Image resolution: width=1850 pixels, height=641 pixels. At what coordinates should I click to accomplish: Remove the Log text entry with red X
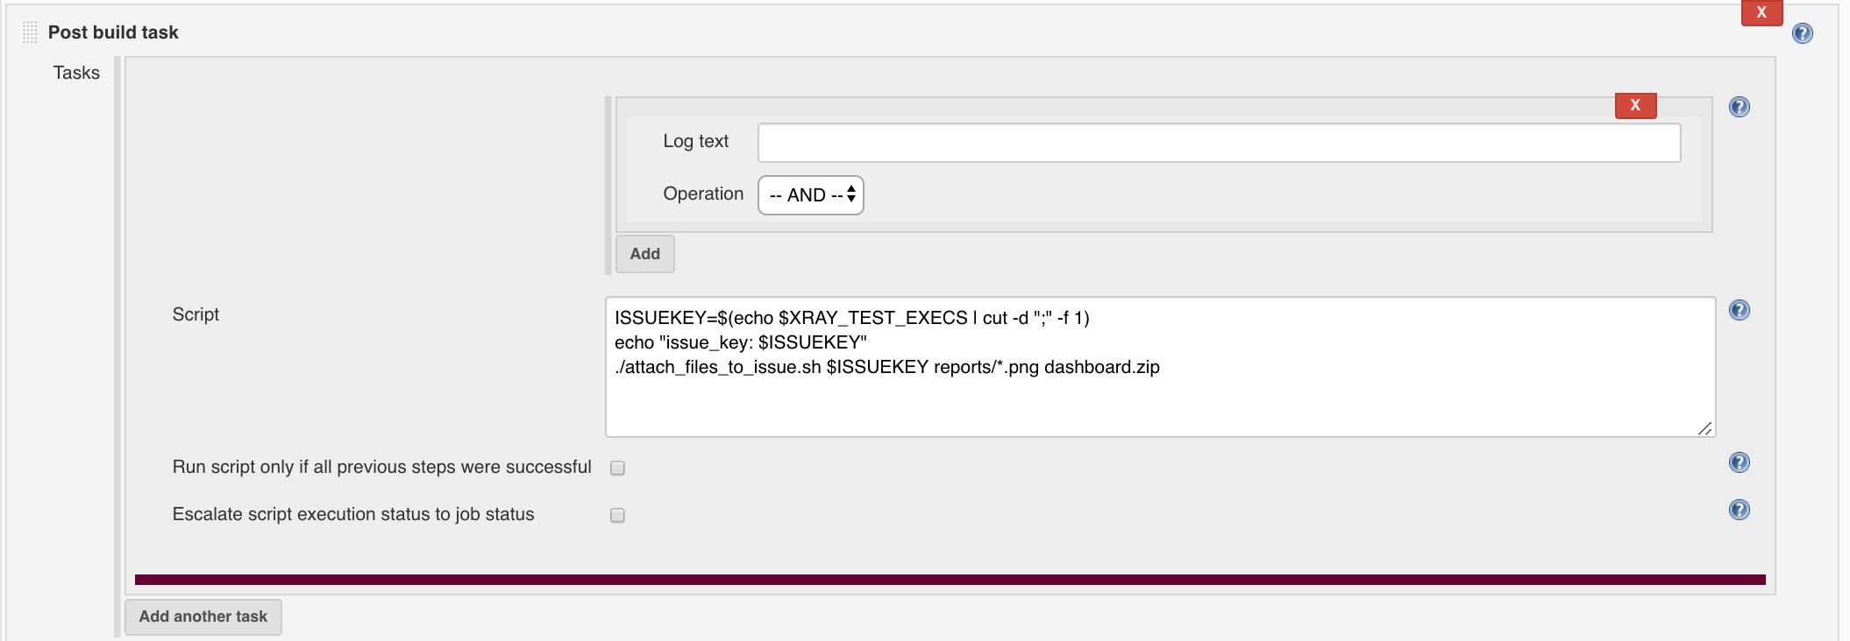[1635, 105]
